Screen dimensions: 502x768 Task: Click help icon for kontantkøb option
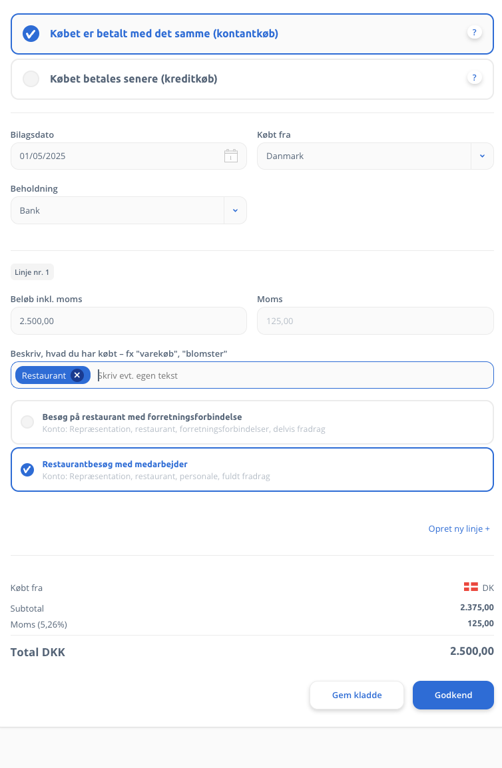click(474, 33)
